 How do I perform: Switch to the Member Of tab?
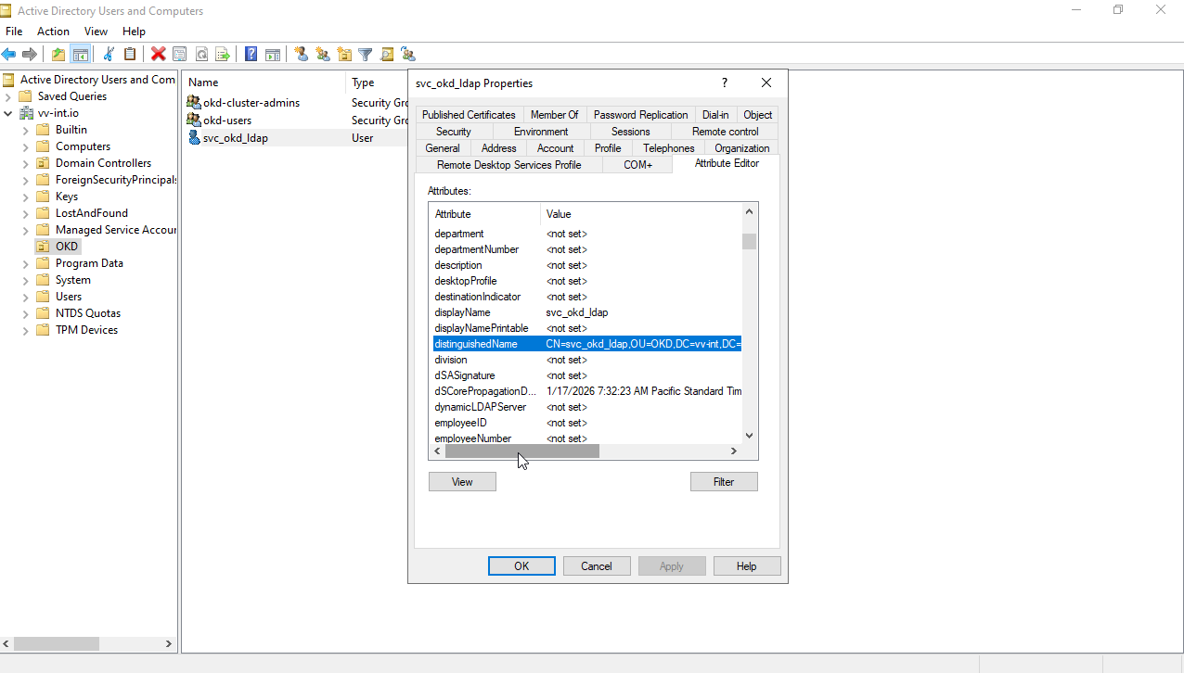click(x=554, y=115)
